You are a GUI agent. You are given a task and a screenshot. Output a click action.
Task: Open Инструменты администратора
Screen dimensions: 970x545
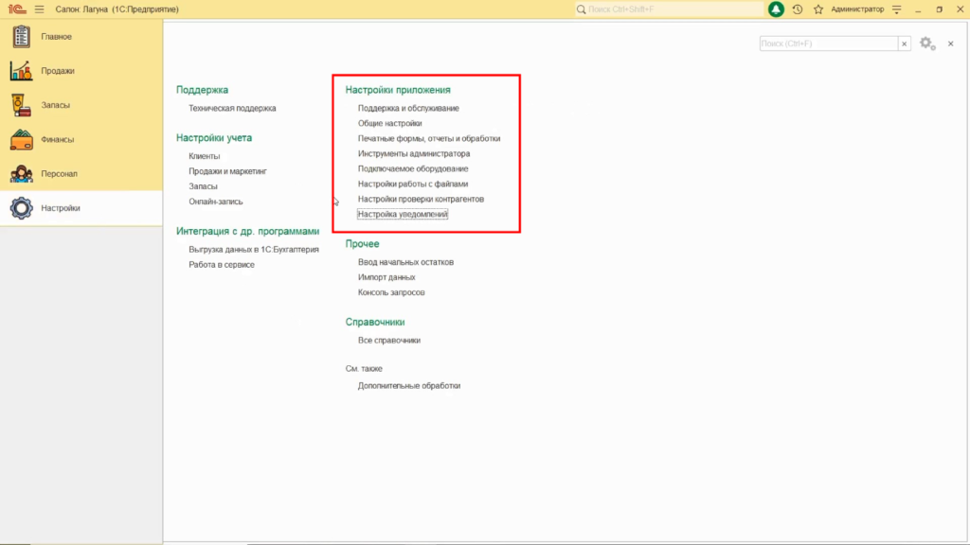tap(414, 153)
